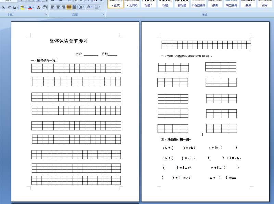274x204 pixels.
Task: Apply the 明显强调 style
Action: point(232,4)
